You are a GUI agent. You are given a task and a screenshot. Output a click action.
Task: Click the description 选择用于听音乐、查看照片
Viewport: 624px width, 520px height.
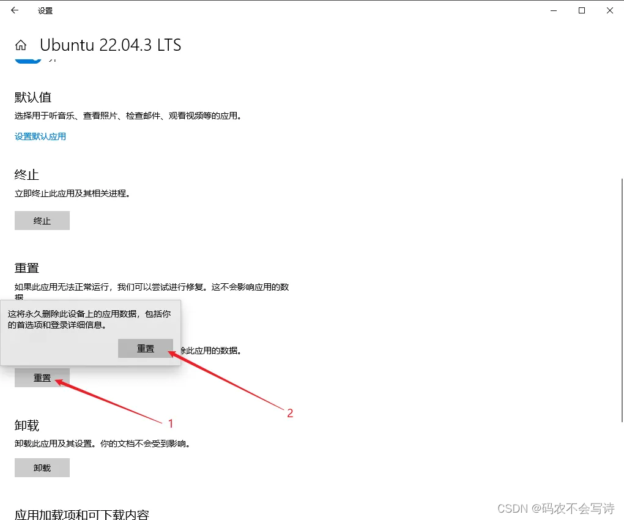pos(128,116)
